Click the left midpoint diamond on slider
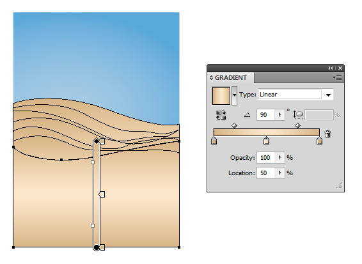Screen dimensions: 362x264 pyautogui.click(x=234, y=125)
